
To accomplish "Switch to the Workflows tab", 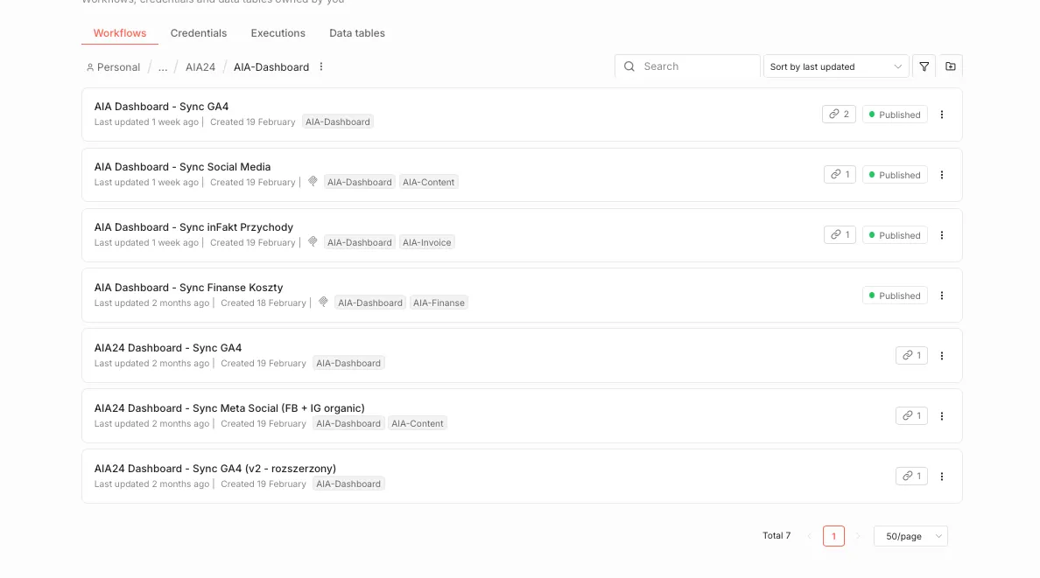I will click(x=119, y=33).
